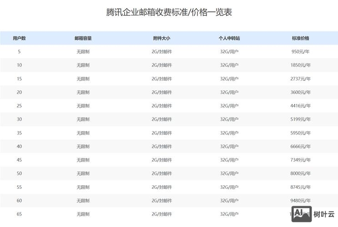Screen dimensions: 338x227
Task: Select the 附件大小 column header
Action: (x=161, y=38)
